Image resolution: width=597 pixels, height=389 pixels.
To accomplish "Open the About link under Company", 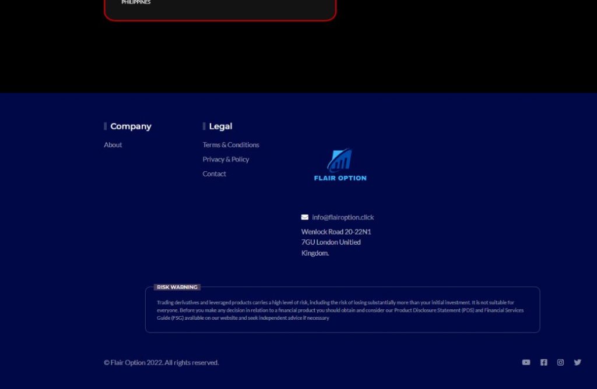I will 113,145.
